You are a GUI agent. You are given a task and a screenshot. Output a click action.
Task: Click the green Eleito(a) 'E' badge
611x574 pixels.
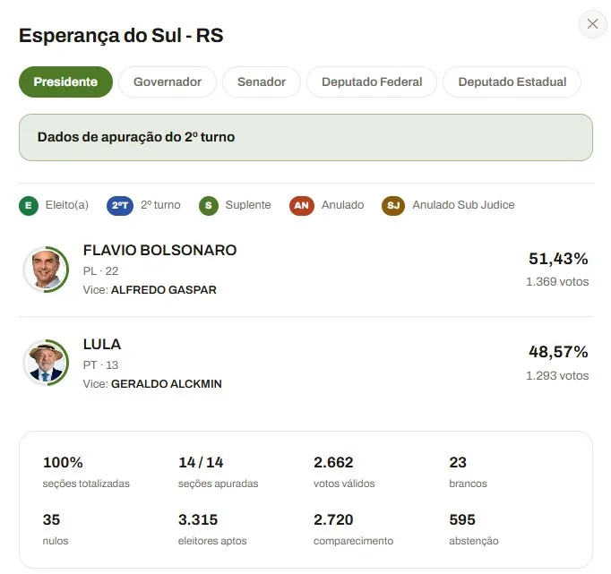(x=29, y=206)
